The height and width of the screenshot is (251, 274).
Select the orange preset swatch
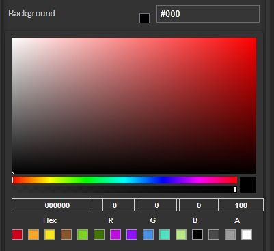33,235
